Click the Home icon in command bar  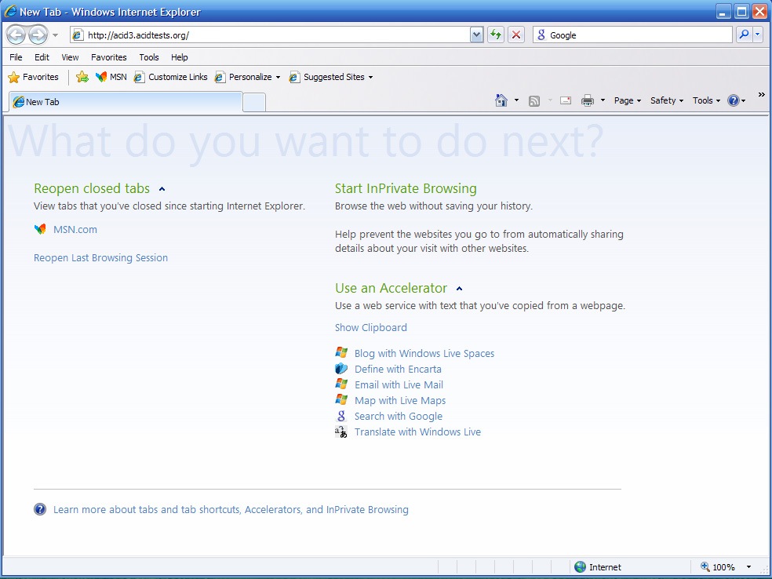[x=501, y=100]
